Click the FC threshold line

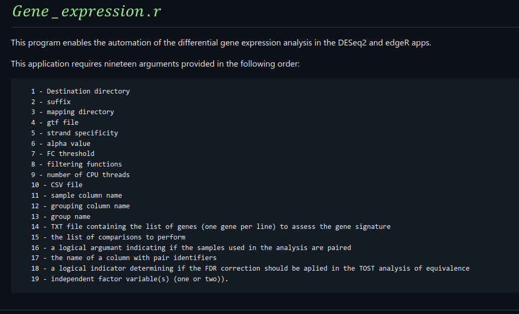coord(62,153)
